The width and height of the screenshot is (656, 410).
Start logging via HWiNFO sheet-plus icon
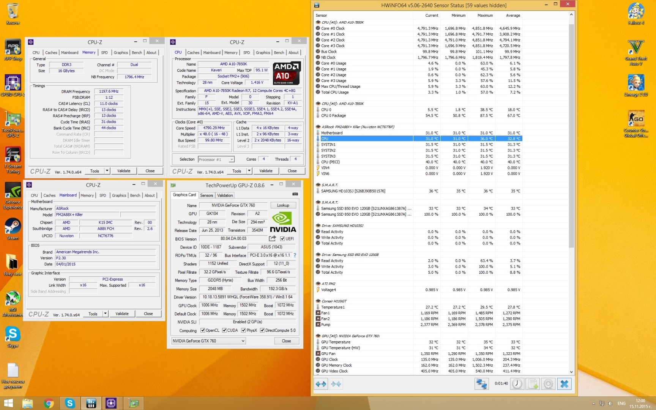coord(533,384)
